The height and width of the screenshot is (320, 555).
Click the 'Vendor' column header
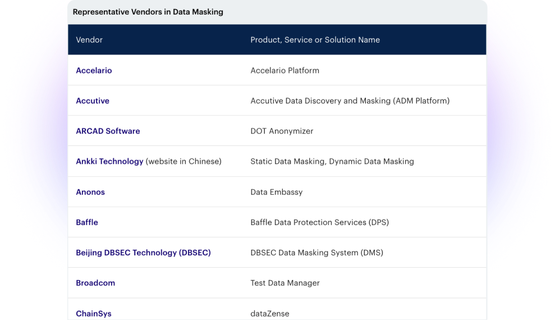[89, 40]
